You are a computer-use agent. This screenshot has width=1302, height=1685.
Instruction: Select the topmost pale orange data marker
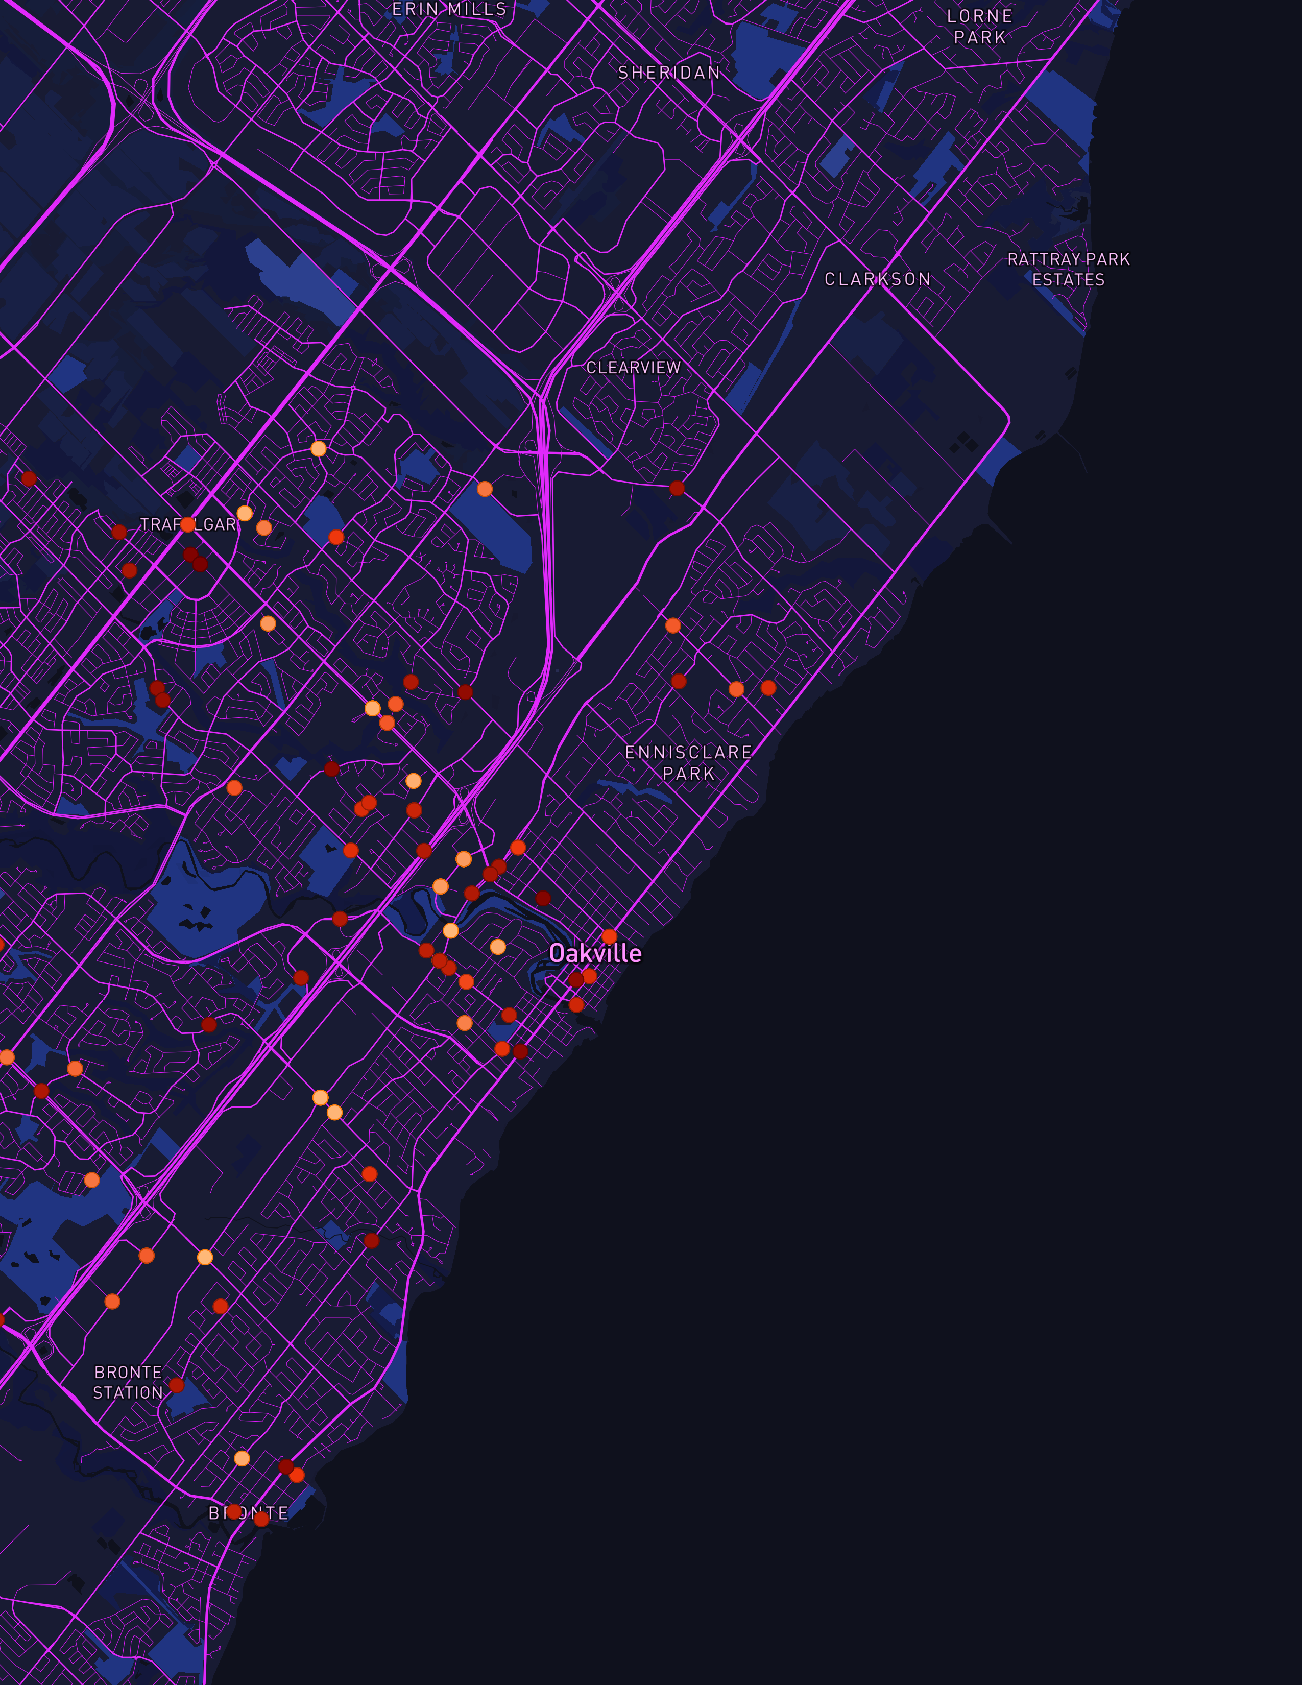(x=319, y=449)
